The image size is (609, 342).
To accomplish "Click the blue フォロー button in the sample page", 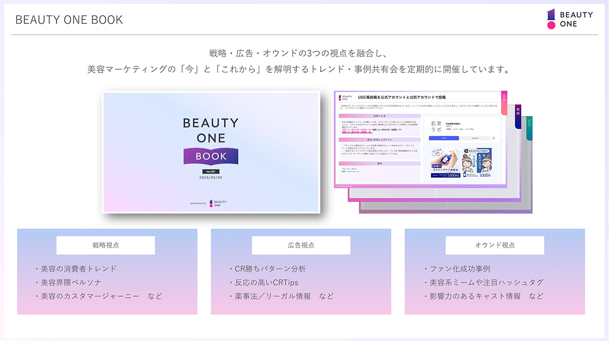I will (444, 138).
